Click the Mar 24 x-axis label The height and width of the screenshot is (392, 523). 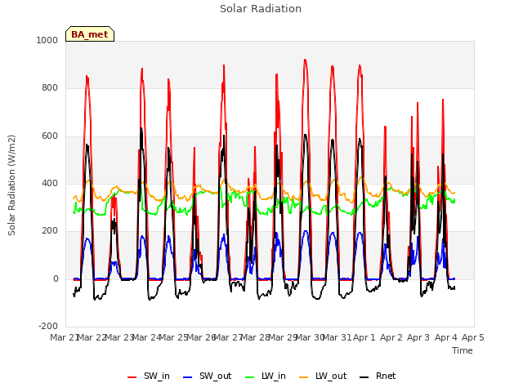(147, 337)
